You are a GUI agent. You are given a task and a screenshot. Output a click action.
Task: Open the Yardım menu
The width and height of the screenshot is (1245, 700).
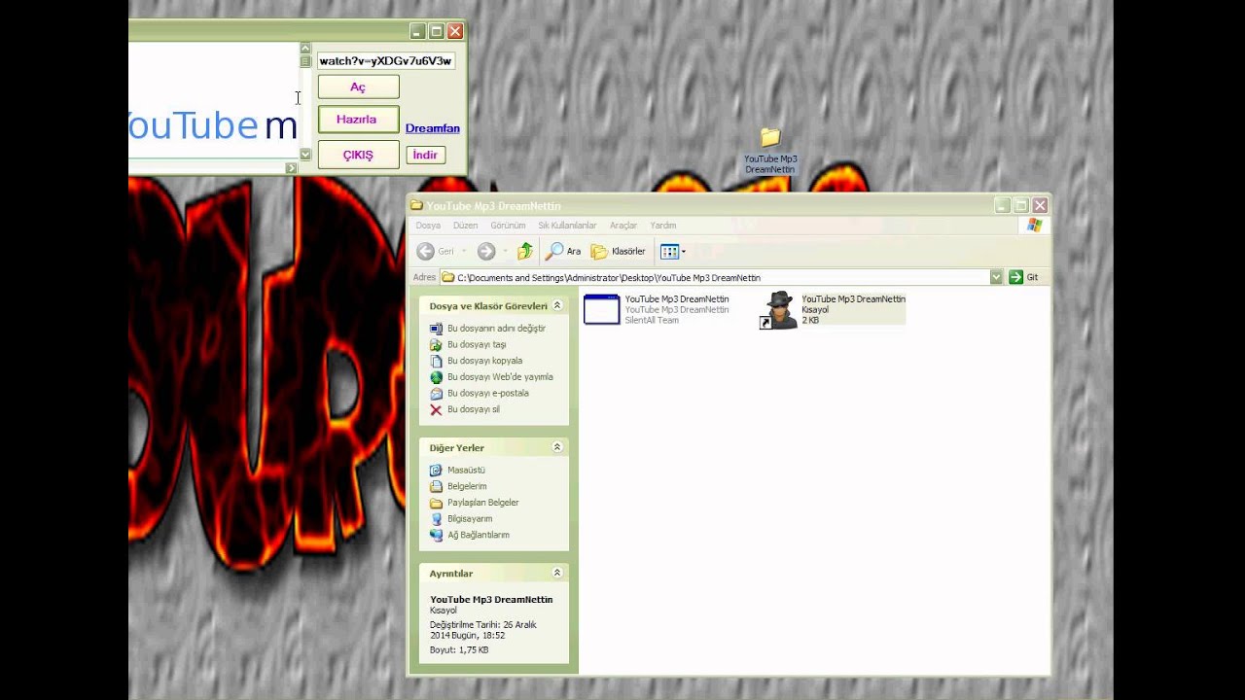663,226
